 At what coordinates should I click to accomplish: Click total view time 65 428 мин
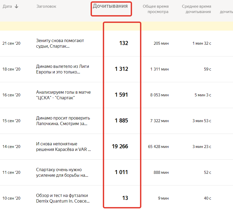pyautogui.click(x=158, y=147)
